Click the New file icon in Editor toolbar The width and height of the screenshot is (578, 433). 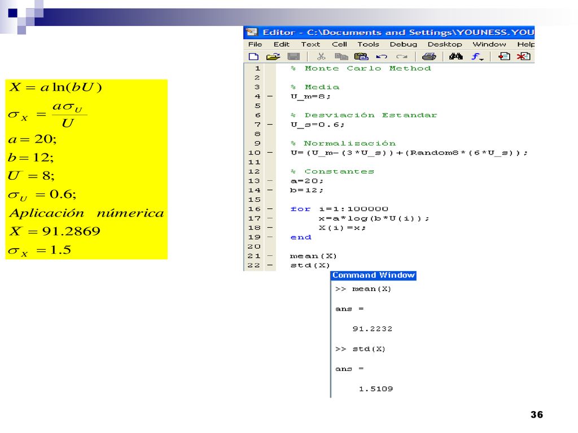(253, 56)
